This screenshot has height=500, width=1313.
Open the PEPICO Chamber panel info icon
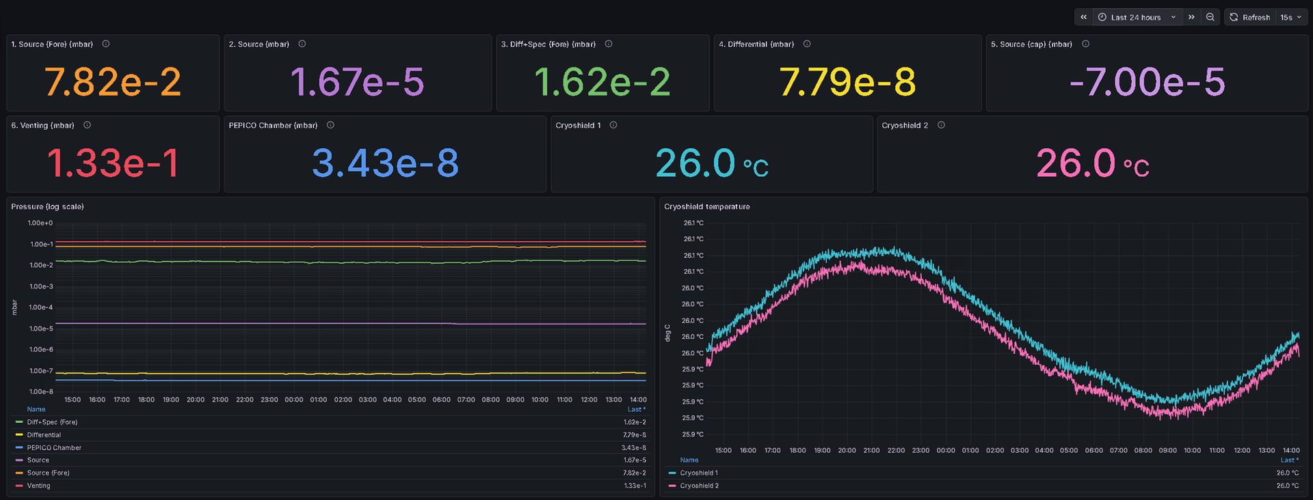pos(330,125)
